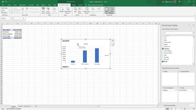The width and height of the screenshot is (196, 110).
Task: Click the Save icon in the title bar
Action: (3, 2)
